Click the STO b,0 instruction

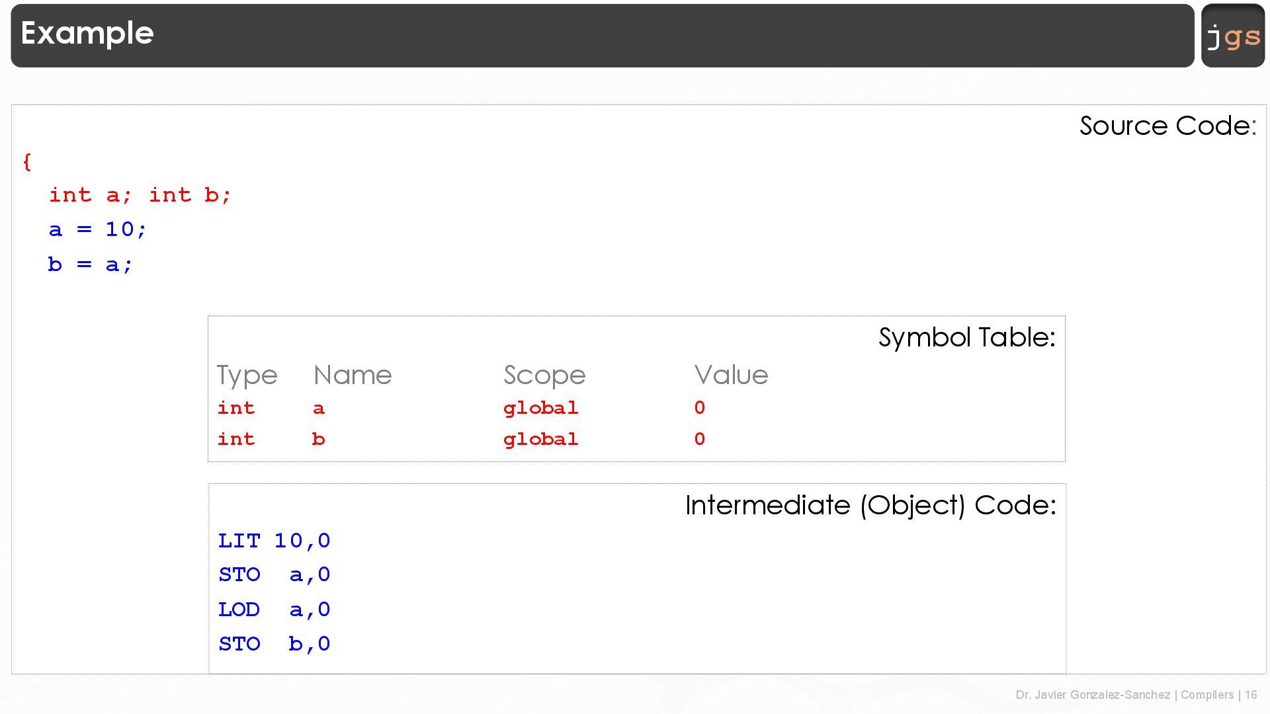click(x=275, y=644)
